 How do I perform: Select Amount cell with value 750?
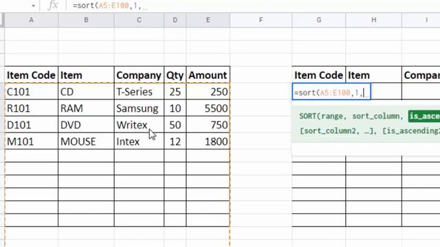(208, 125)
